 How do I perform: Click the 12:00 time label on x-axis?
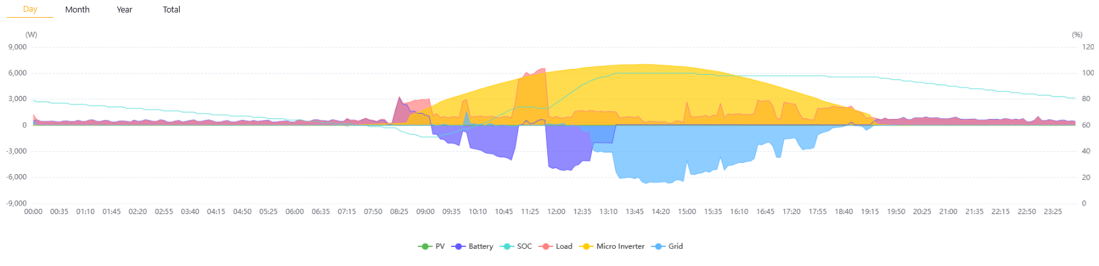tap(556, 211)
